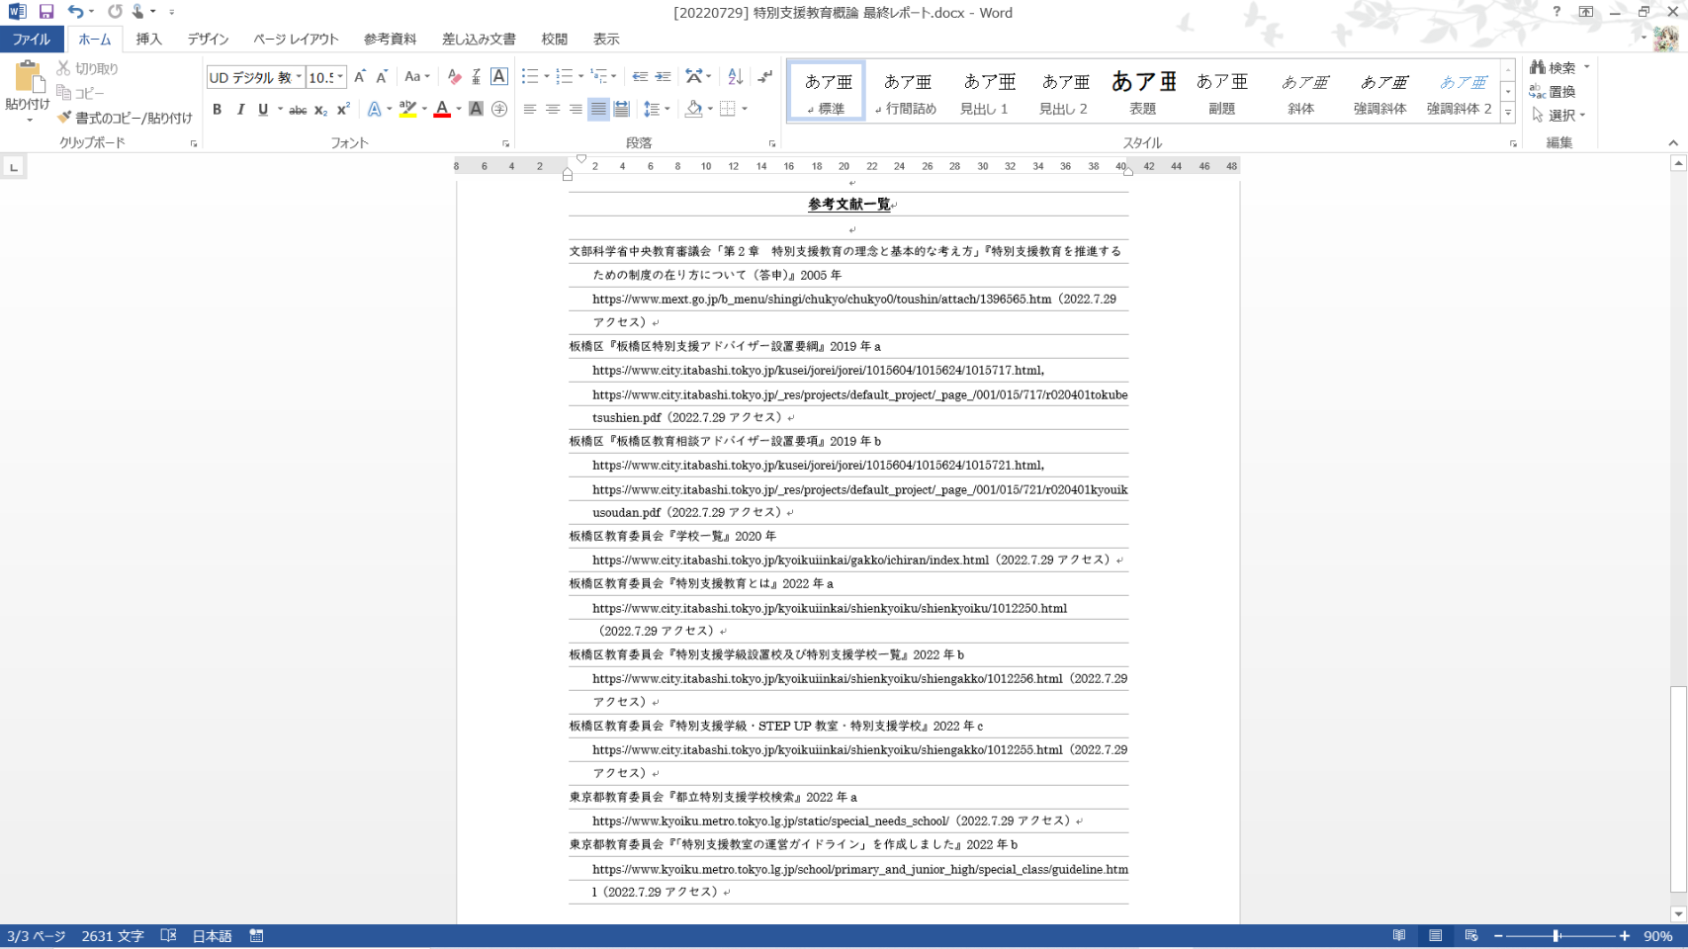Click the sort A-Z icon

click(735, 77)
